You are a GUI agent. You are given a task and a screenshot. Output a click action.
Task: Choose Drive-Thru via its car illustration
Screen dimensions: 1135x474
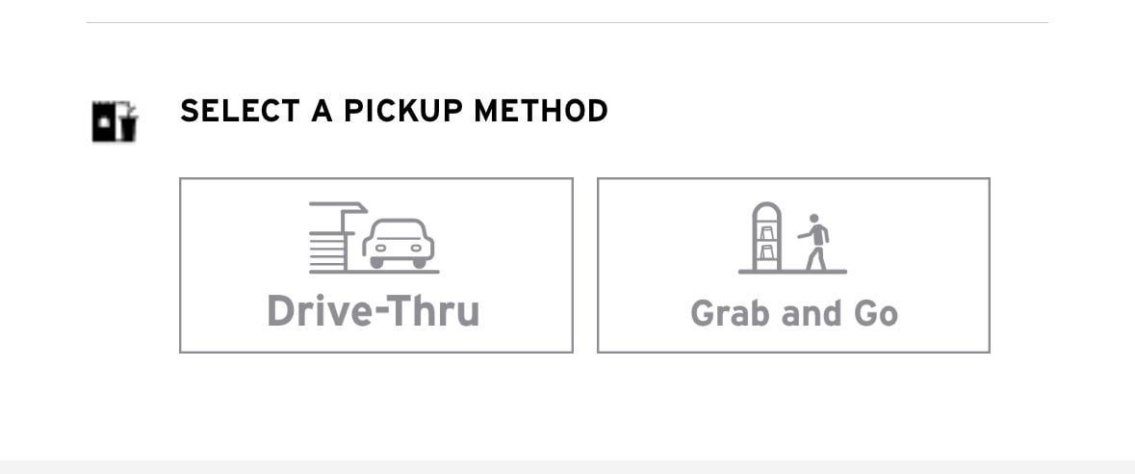[399, 243]
